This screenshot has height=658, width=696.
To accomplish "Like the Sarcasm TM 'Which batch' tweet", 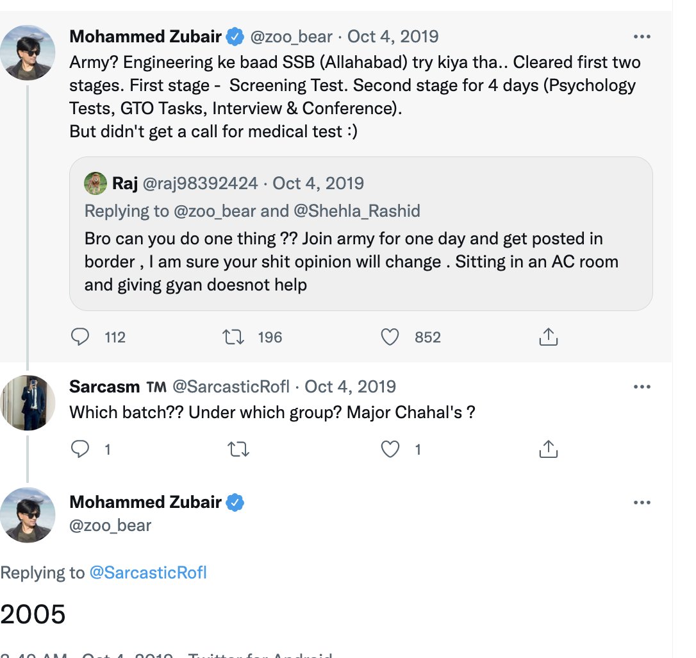I will pyautogui.click(x=390, y=449).
